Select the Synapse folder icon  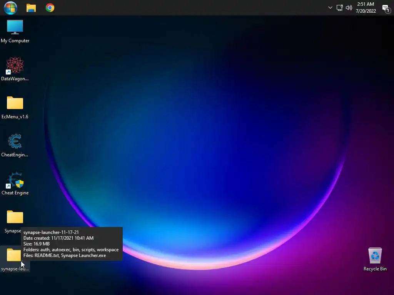15,217
